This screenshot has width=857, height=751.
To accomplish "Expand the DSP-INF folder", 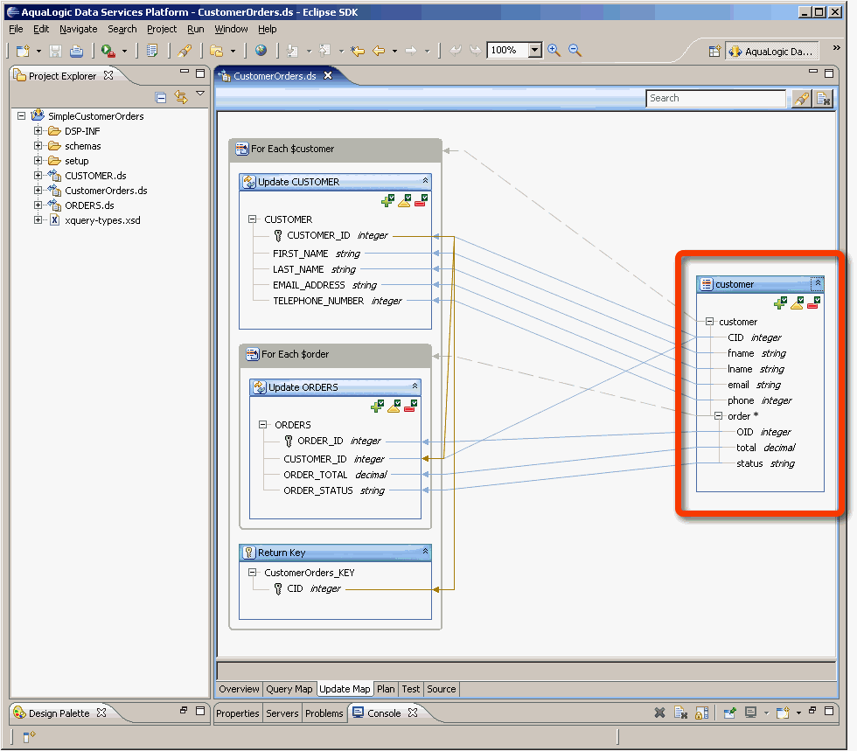I will click(38, 130).
